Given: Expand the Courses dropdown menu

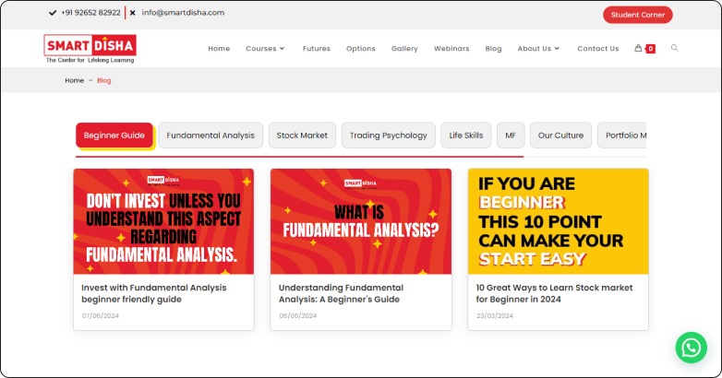Looking at the screenshot, I should [x=265, y=48].
